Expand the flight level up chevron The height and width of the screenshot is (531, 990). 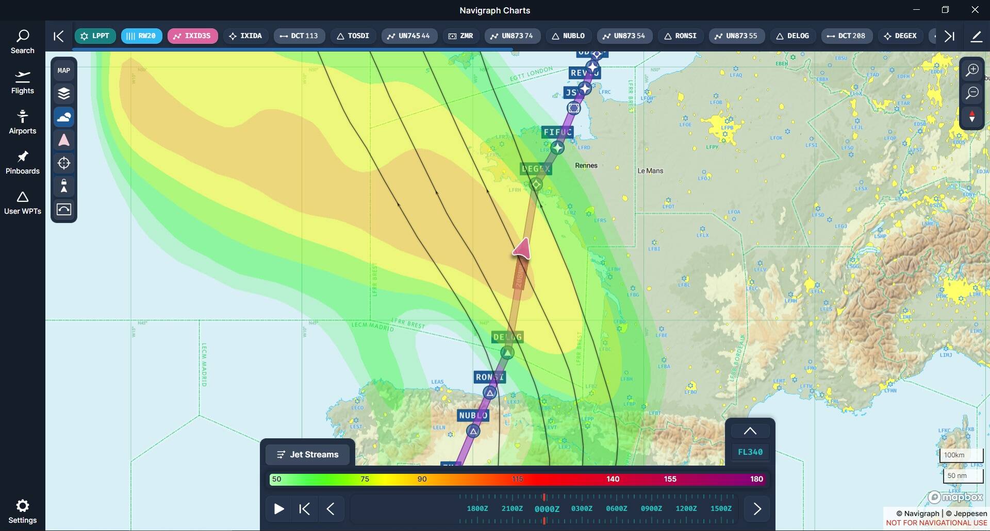tap(750, 431)
